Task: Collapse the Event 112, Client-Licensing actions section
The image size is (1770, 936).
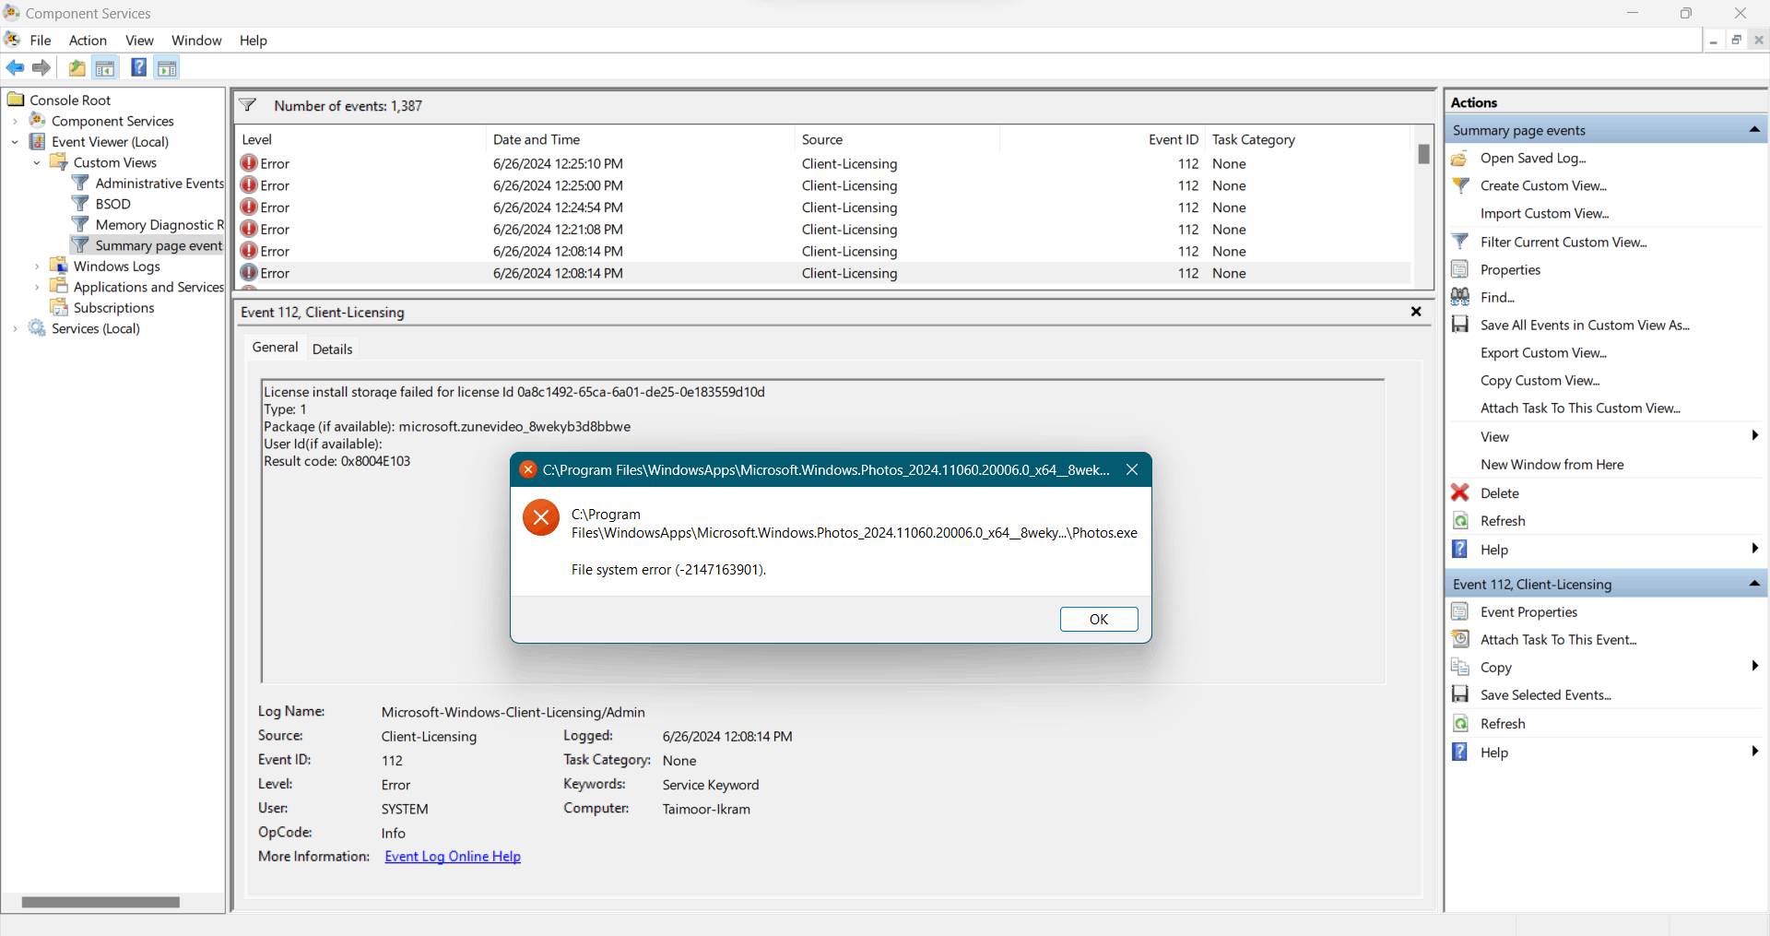Action: pyautogui.click(x=1754, y=584)
